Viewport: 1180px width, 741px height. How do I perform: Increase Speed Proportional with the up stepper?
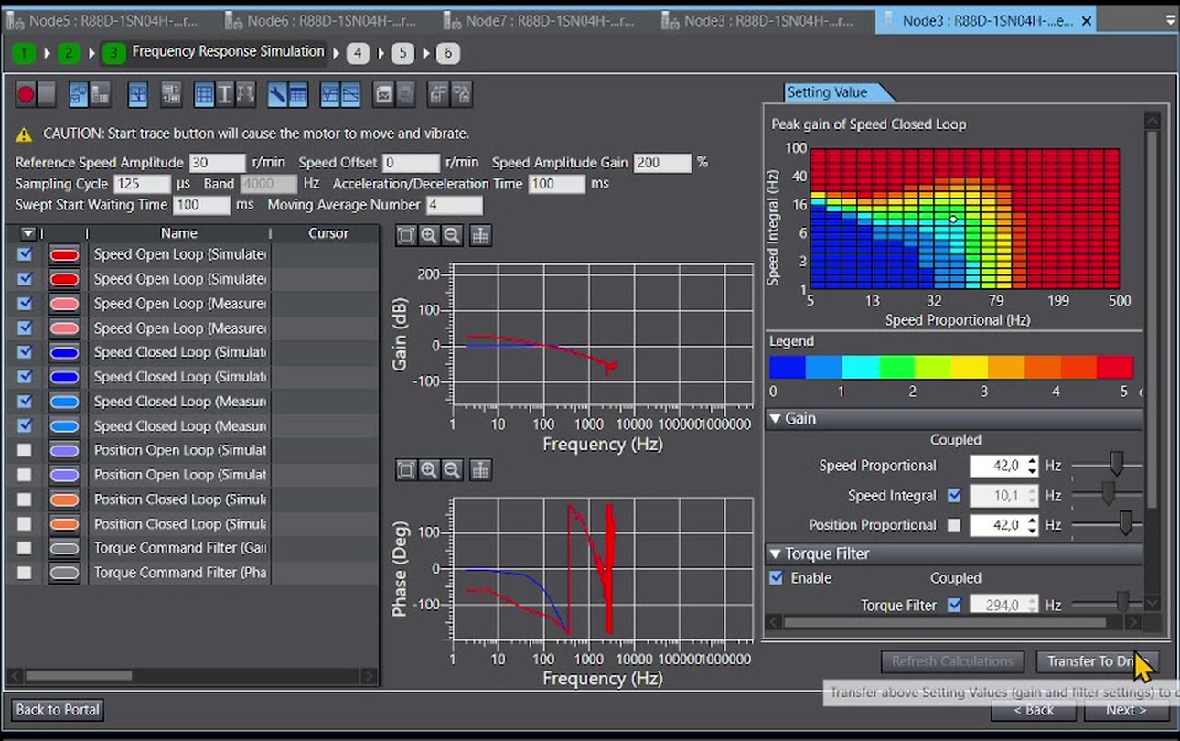1033,461
